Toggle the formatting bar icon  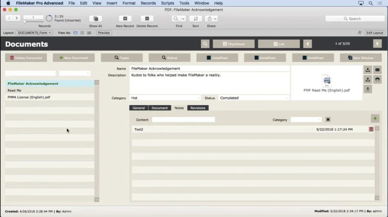click(360, 33)
